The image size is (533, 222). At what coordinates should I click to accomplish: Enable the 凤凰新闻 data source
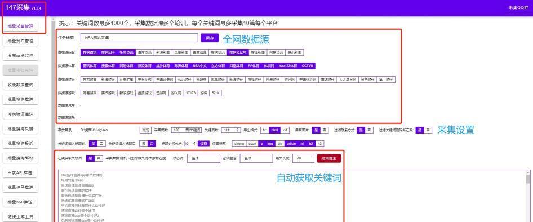(x=181, y=52)
